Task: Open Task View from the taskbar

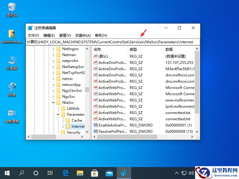Action: pos(50,173)
